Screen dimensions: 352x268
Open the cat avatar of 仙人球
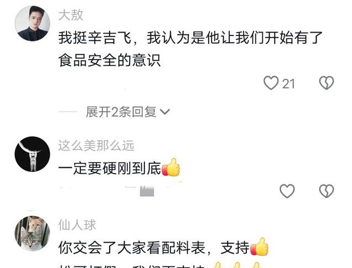tap(32, 234)
